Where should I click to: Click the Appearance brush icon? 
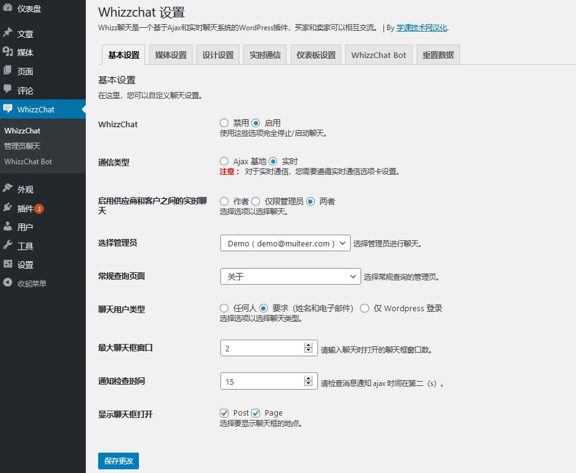(x=7, y=188)
